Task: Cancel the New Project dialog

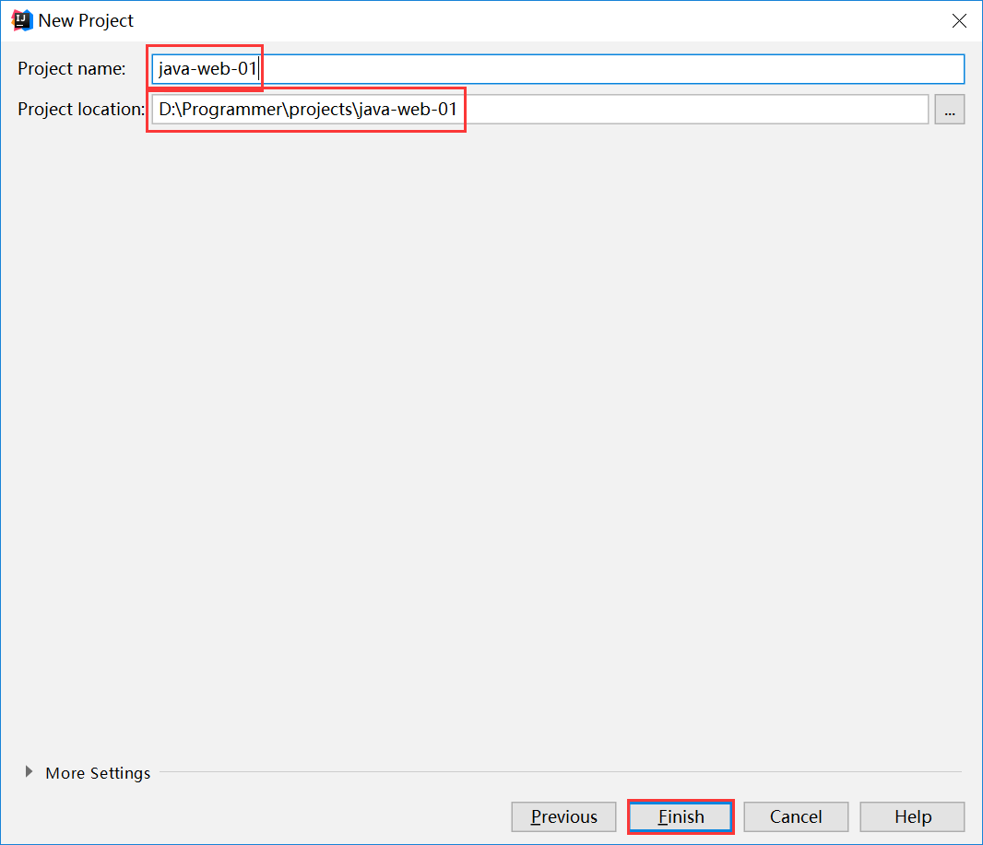Action: coord(796,816)
